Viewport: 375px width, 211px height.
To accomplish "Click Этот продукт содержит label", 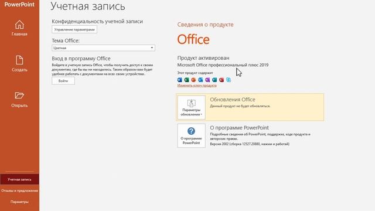I will click(195, 73).
